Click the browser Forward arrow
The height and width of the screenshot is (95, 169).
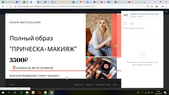[x=7, y=6]
